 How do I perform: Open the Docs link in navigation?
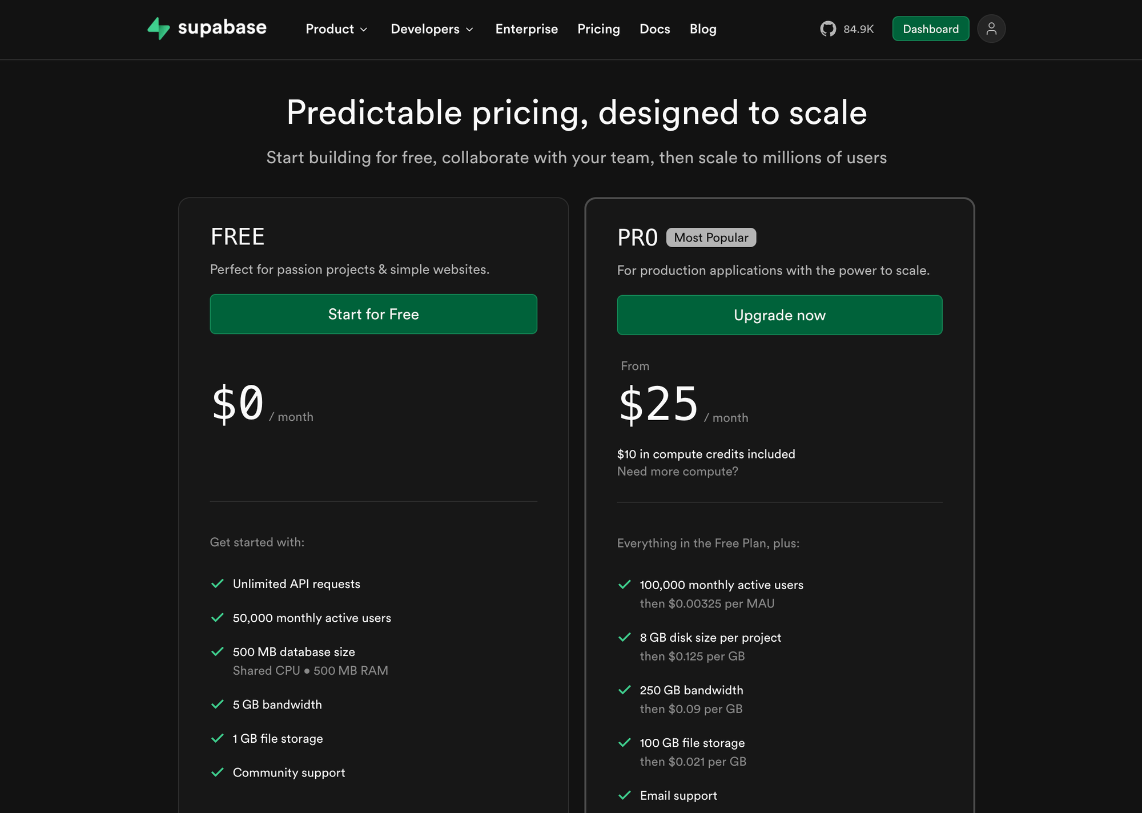pyautogui.click(x=654, y=29)
